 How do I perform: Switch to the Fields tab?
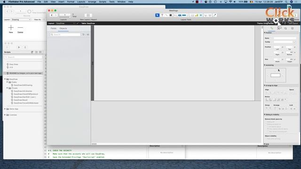point(54,28)
